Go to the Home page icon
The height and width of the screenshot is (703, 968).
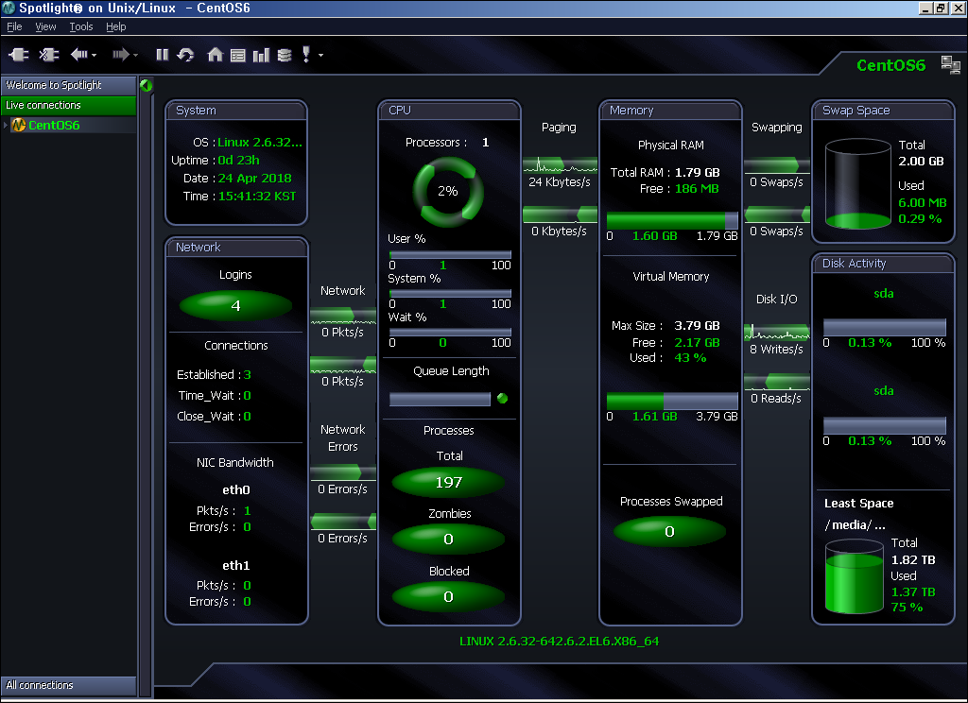pyautogui.click(x=215, y=55)
